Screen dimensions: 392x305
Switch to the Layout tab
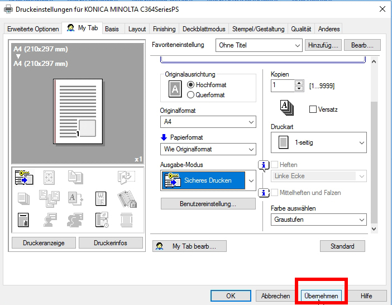[137, 29]
